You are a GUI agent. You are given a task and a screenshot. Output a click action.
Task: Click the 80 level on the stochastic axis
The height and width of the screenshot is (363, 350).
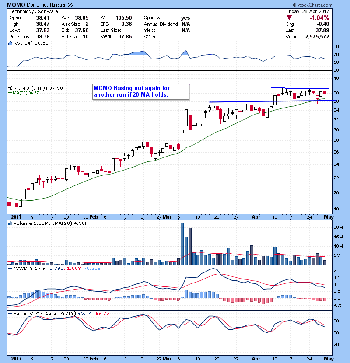tap(336, 321)
